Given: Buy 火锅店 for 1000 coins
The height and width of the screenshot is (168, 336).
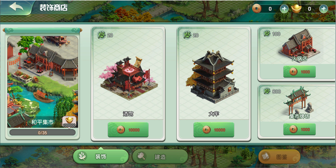Looking at the screenshot, I should tap(299, 72).
